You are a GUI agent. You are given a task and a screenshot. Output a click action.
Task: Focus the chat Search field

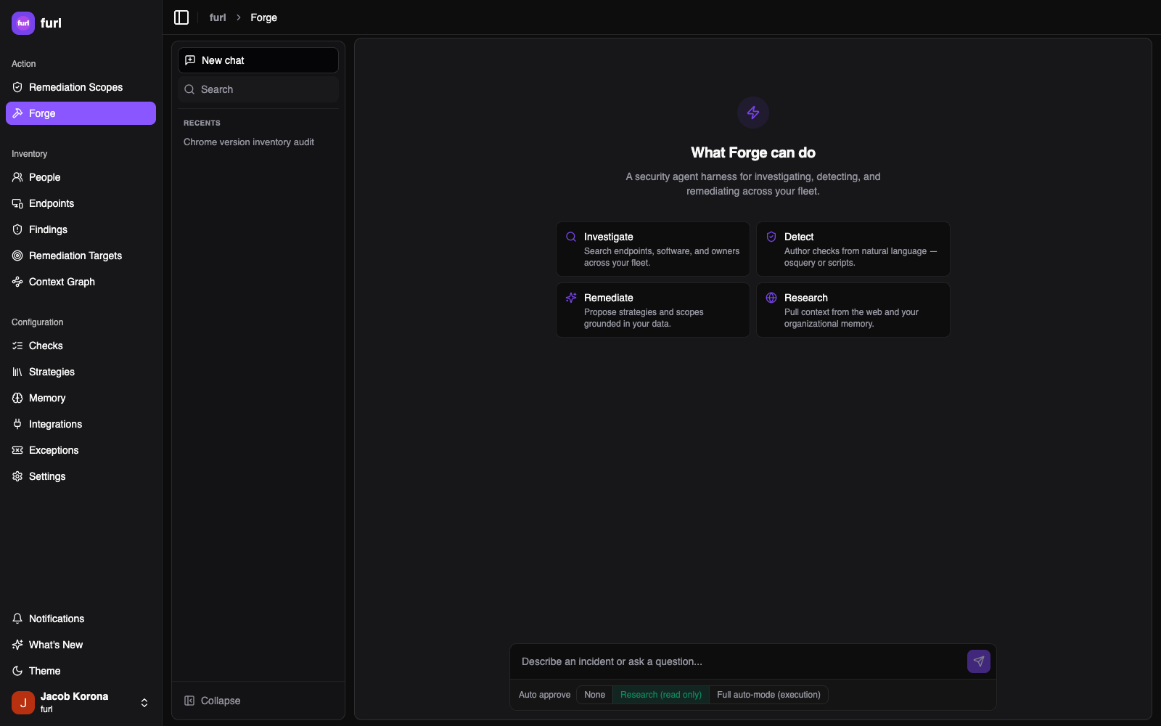pos(258,89)
